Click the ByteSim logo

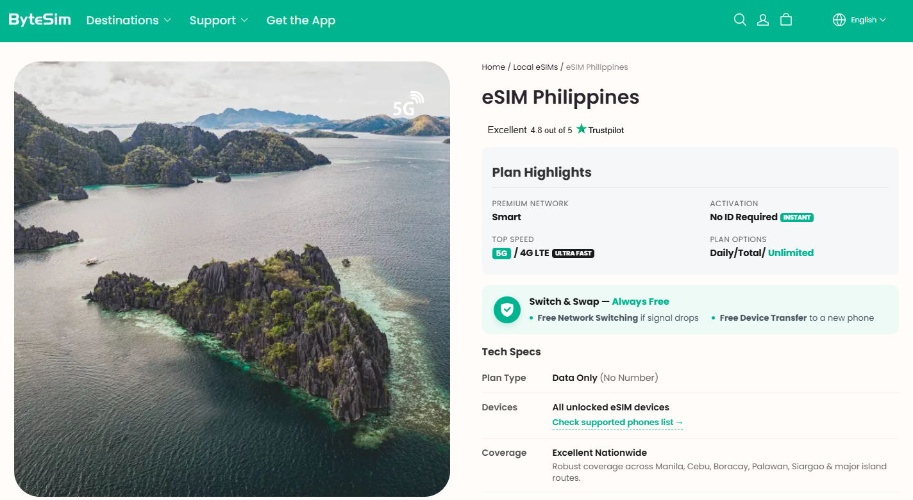(40, 20)
